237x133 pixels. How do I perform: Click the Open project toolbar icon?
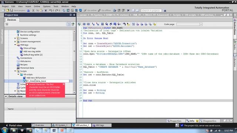[7, 10]
